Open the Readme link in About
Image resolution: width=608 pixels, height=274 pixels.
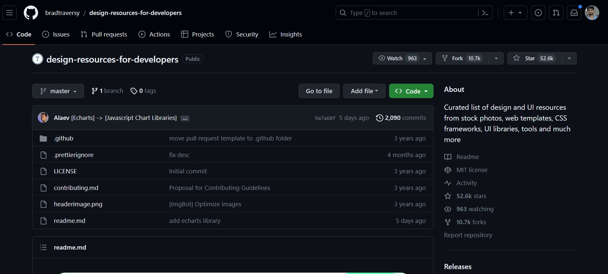click(461, 157)
